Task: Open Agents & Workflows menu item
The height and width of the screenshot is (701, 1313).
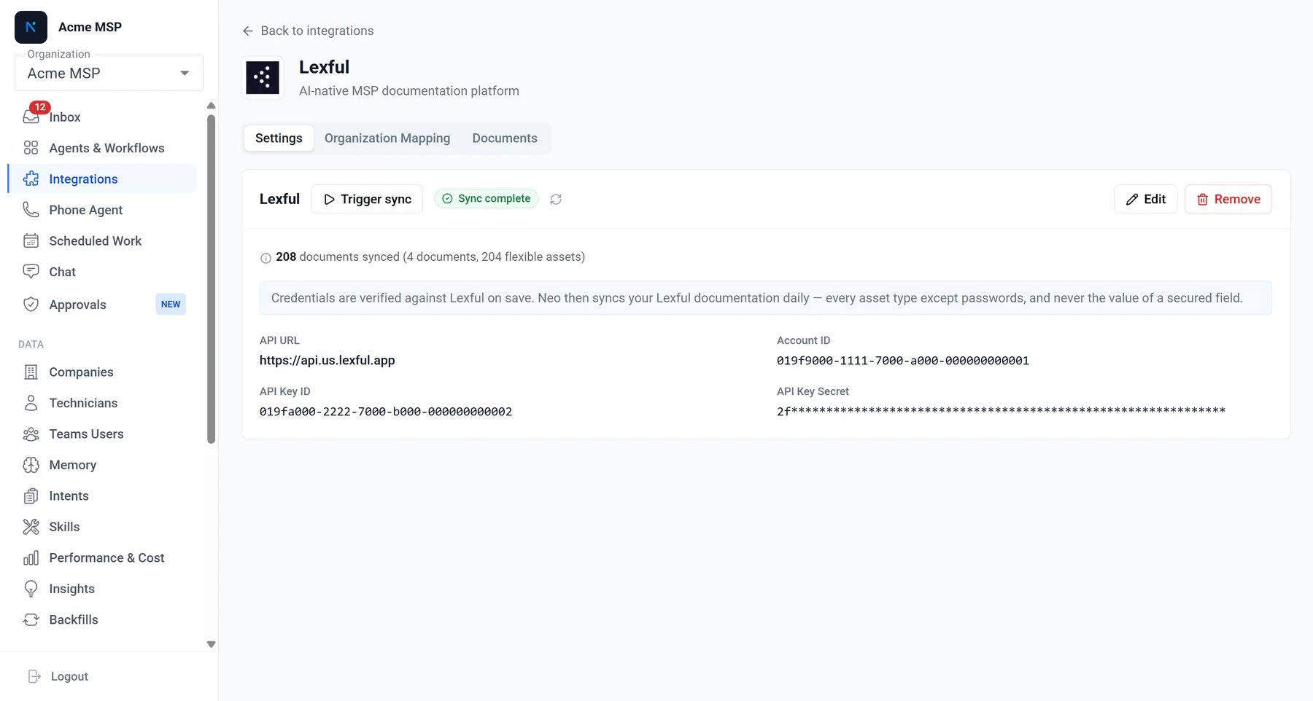Action: click(102, 148)
